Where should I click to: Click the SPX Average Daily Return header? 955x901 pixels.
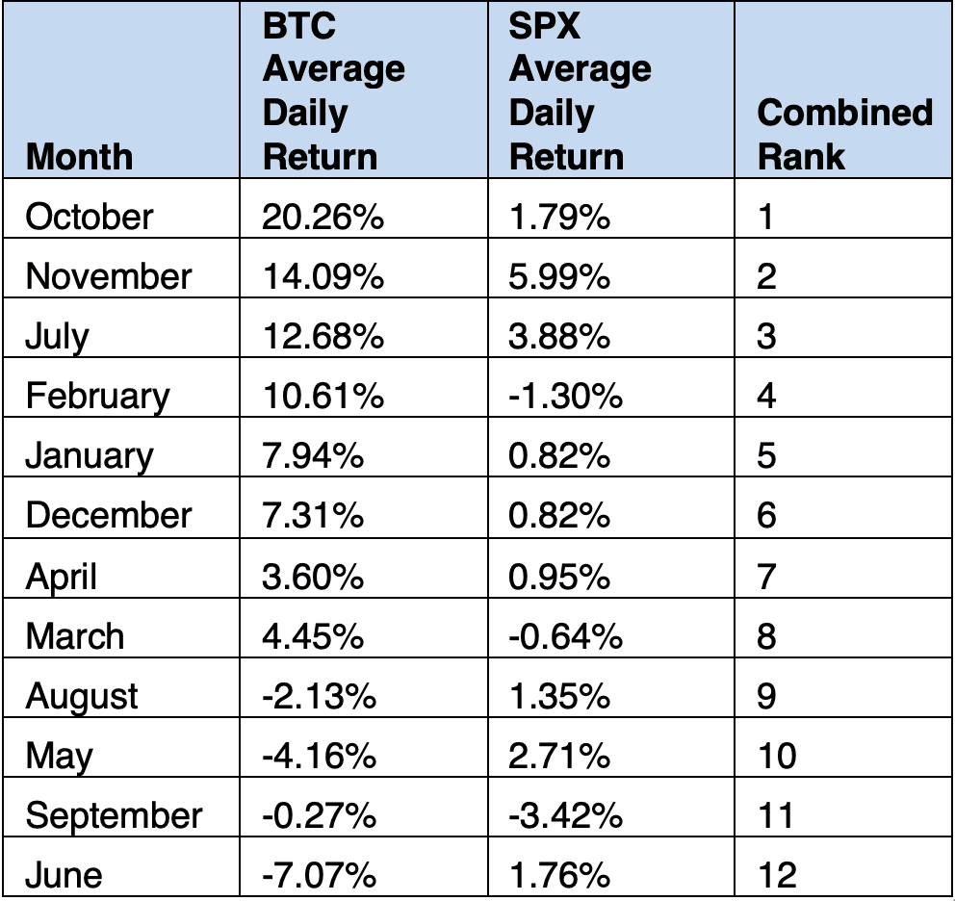pos(580,90)
